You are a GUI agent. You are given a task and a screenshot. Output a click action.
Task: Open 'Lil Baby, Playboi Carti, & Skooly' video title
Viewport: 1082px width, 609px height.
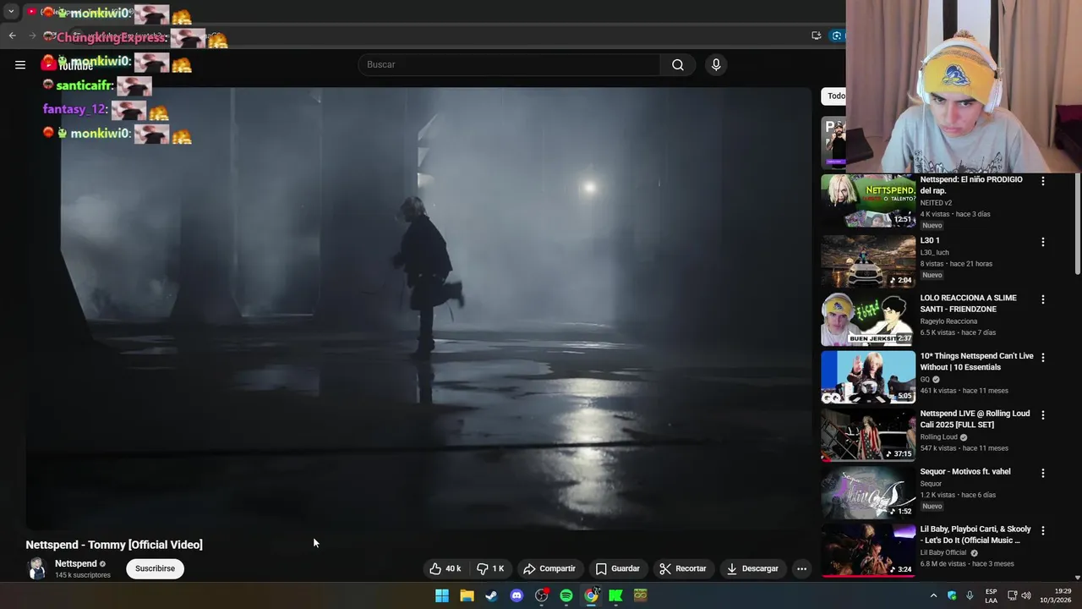(975, 535)
